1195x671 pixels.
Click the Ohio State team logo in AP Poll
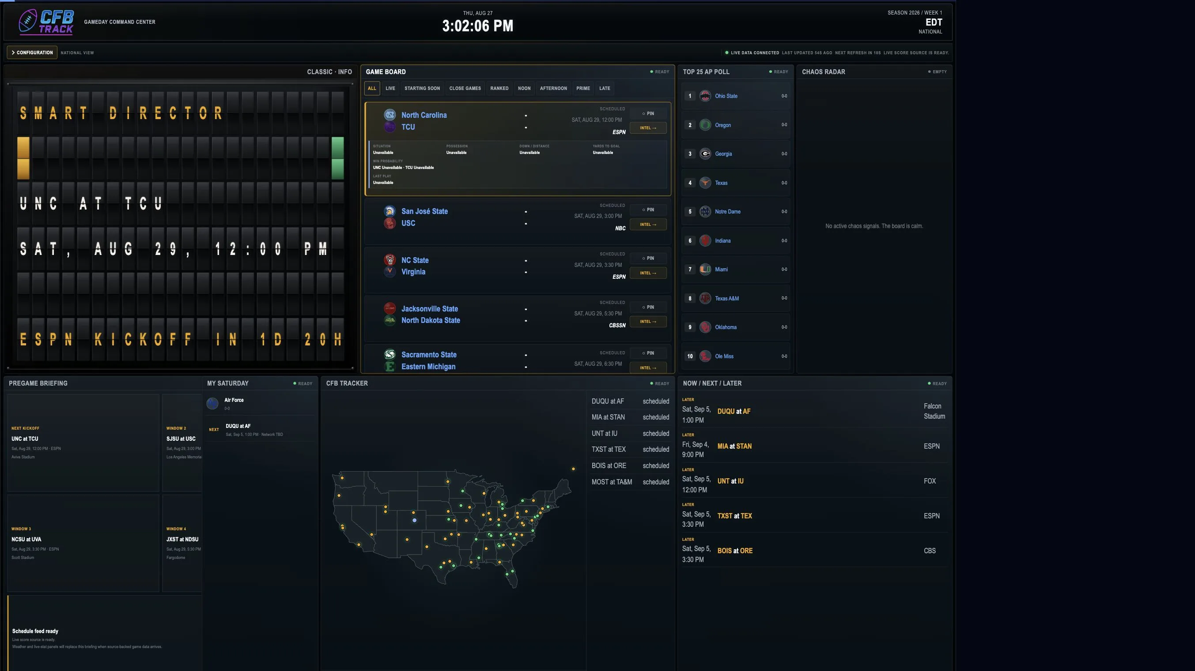(705, 96)
